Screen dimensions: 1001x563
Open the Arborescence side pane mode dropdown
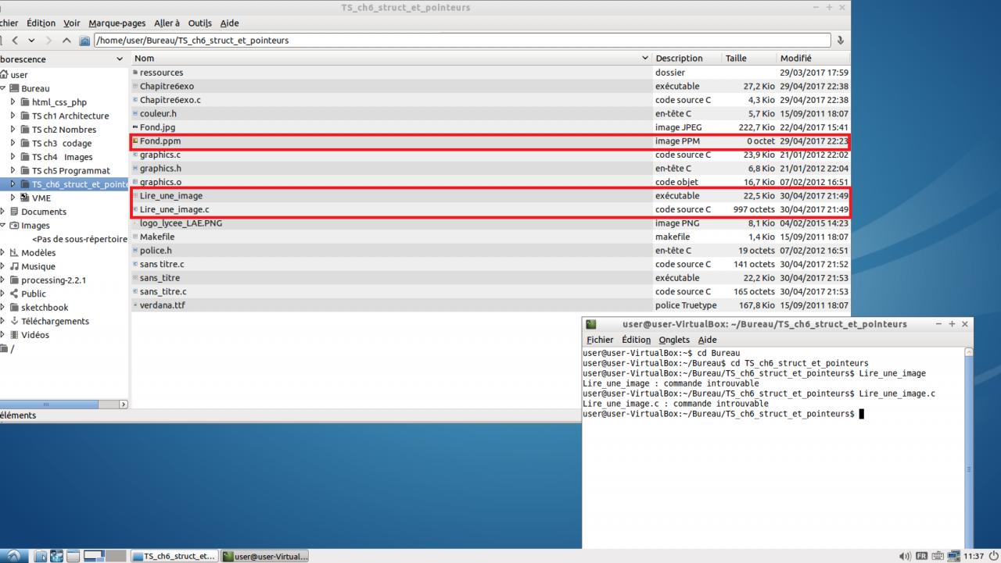[120, 59]
